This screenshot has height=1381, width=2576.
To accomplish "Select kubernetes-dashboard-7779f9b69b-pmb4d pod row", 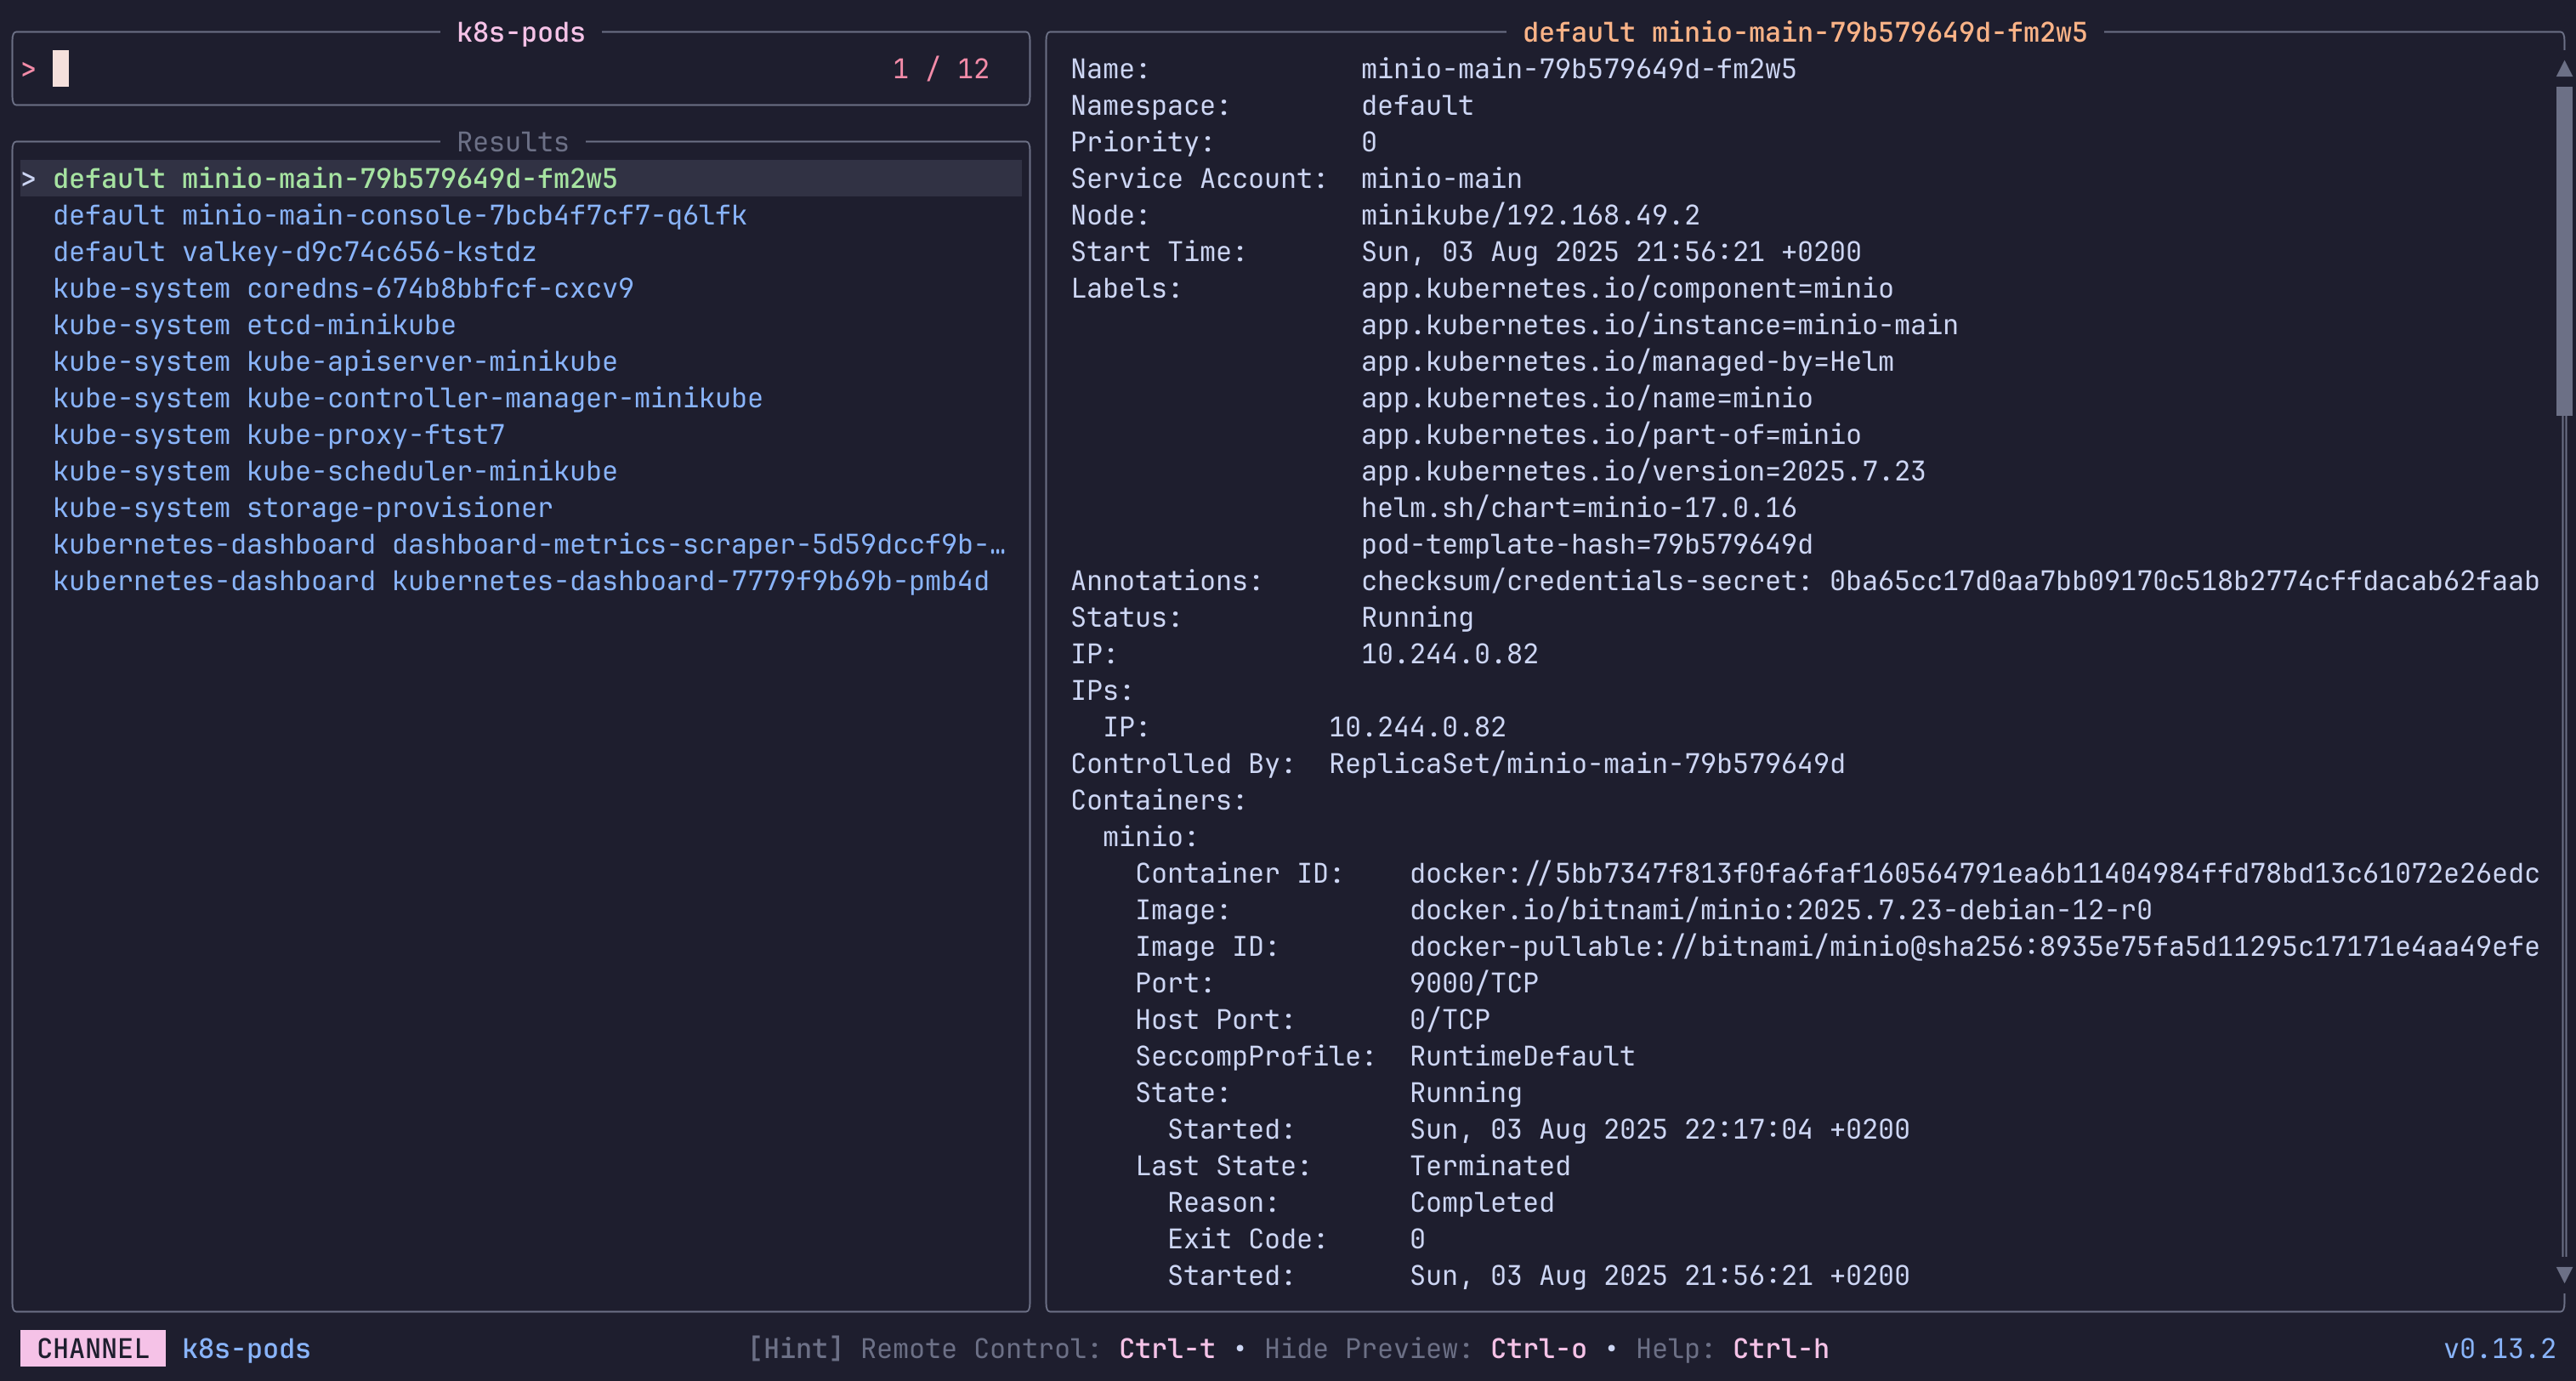I will click(521, 581).
